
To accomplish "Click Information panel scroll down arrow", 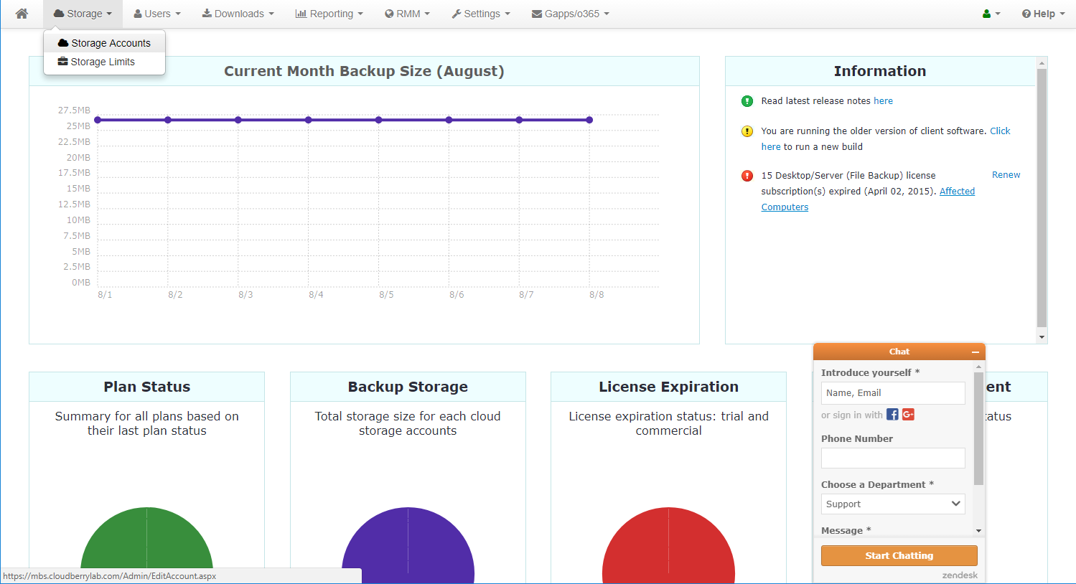I will pyautogui.click(x=1042, y=337).
